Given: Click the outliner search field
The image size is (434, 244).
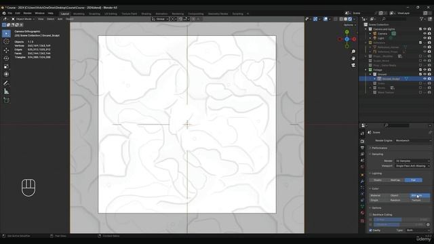Looking at the screenshot, I should [394, 19].
